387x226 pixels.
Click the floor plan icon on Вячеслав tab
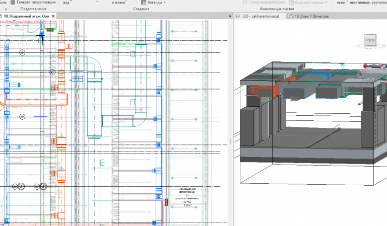[x=290, y=16]
